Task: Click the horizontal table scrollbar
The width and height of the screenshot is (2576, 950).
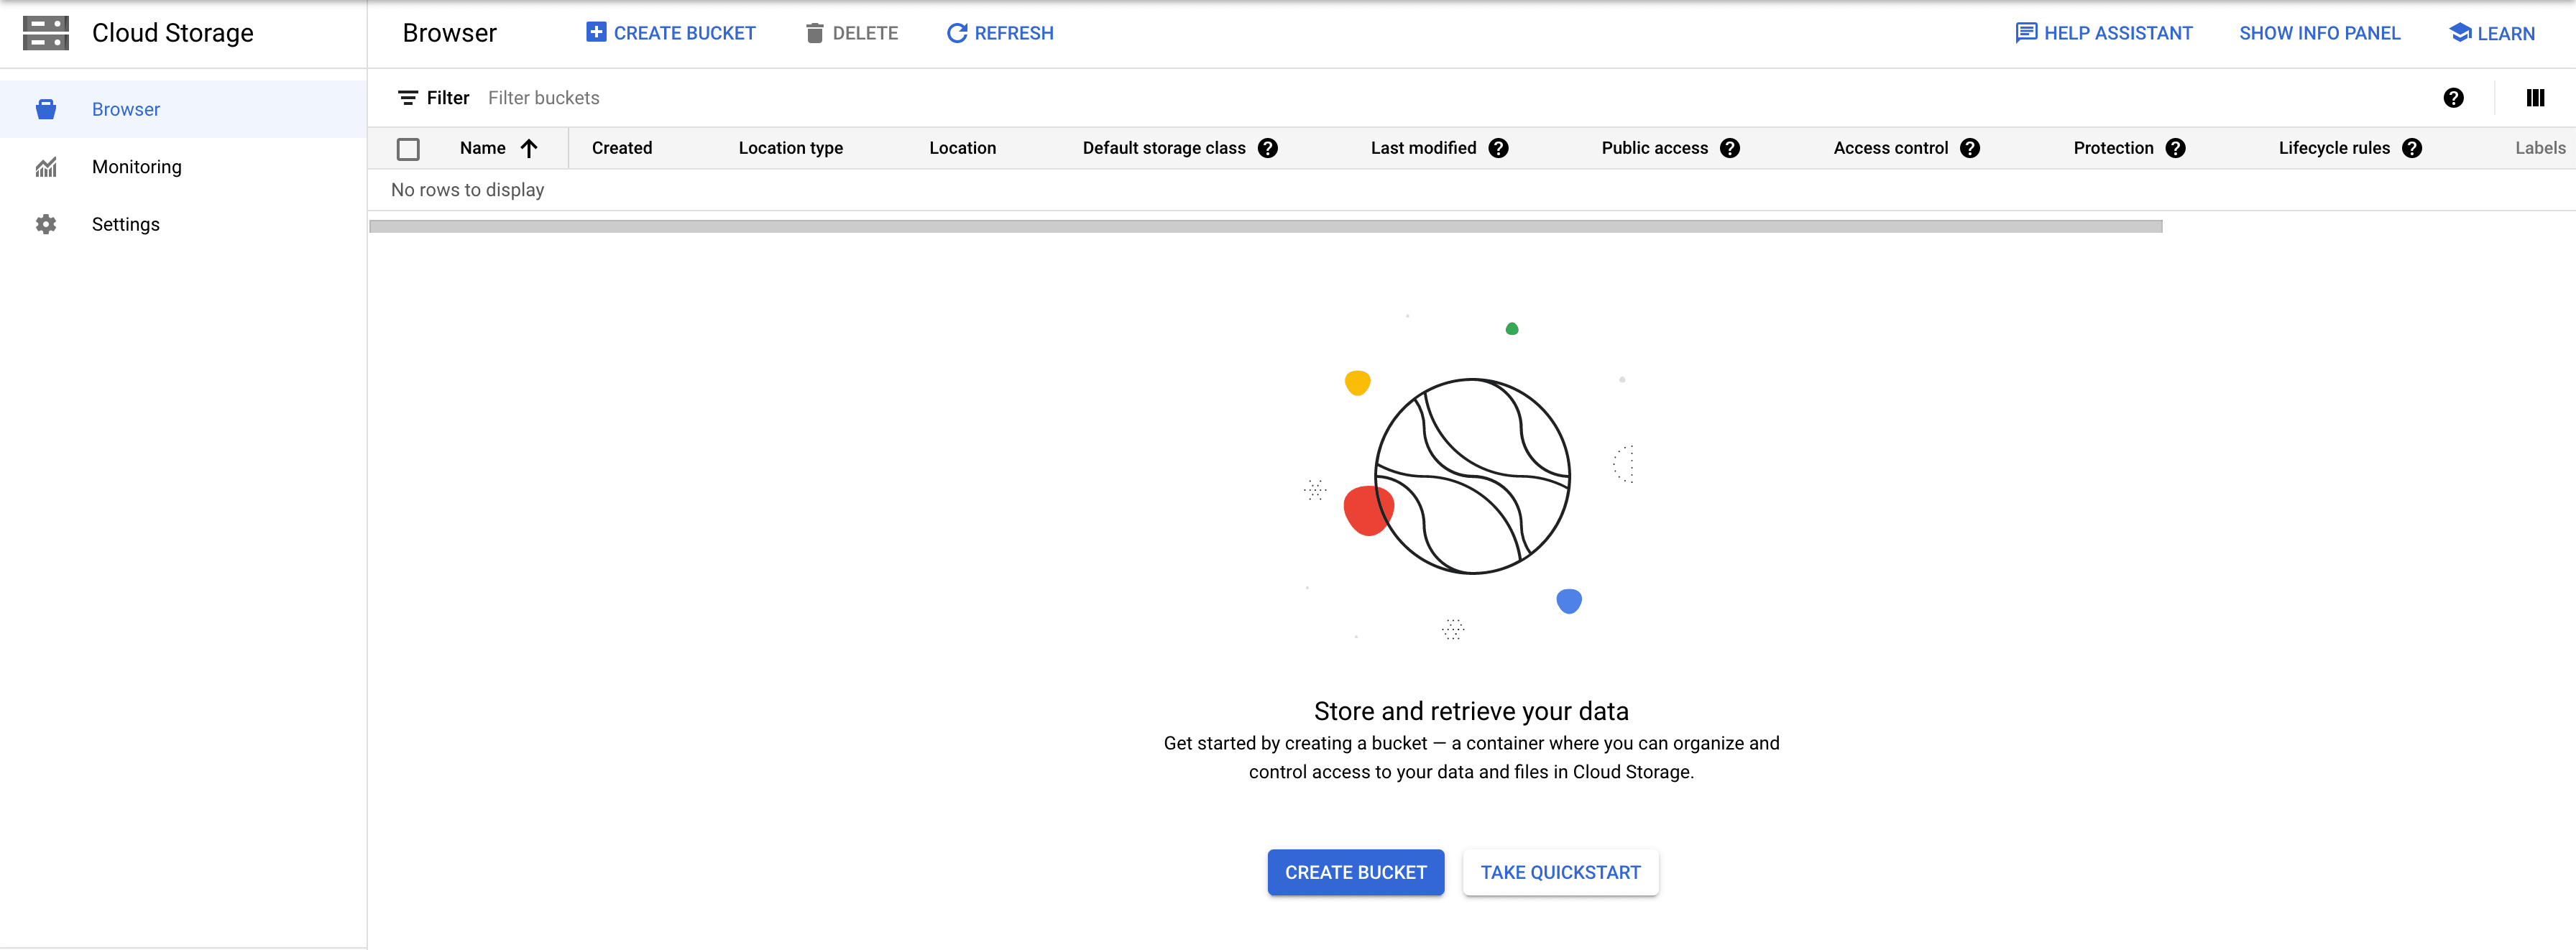Action: [x=1265, y=227]
